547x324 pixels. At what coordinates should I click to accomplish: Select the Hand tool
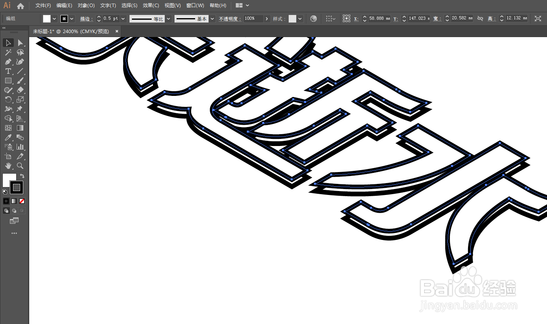(x=8, y=166)
